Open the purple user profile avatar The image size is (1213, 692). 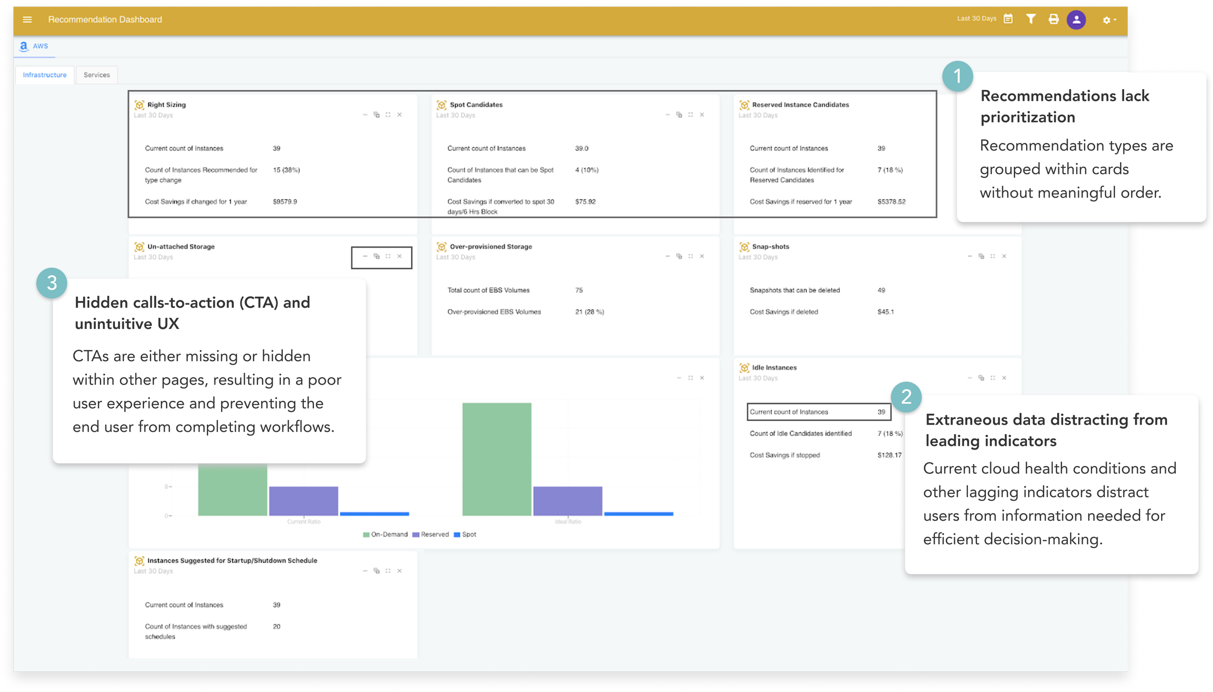[1076, 20]
